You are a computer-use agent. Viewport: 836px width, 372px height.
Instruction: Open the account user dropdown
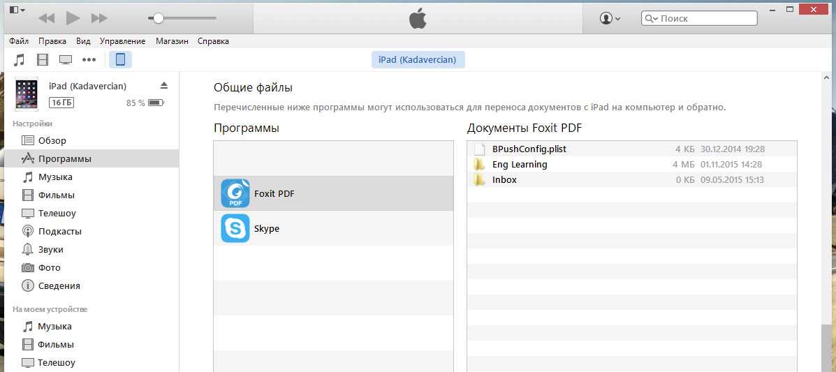click(x=610, y=18)
